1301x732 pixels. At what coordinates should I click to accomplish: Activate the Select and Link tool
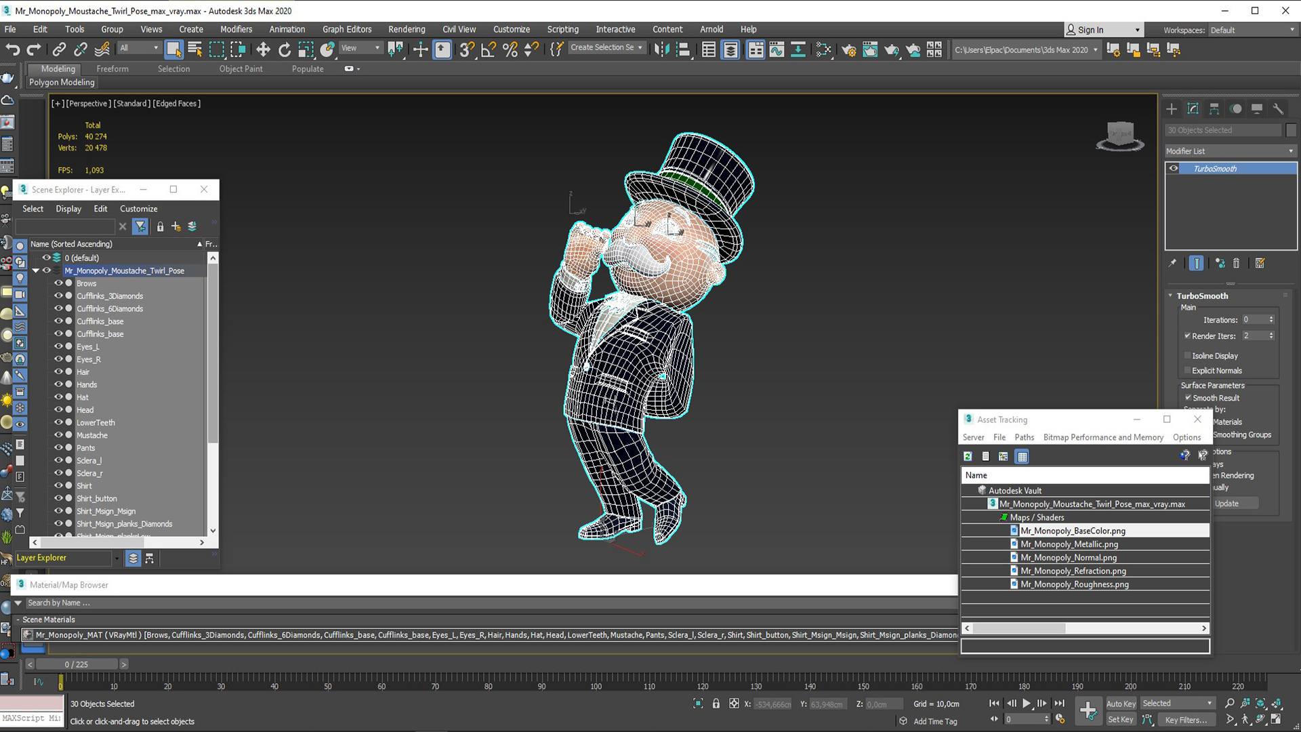59,49
